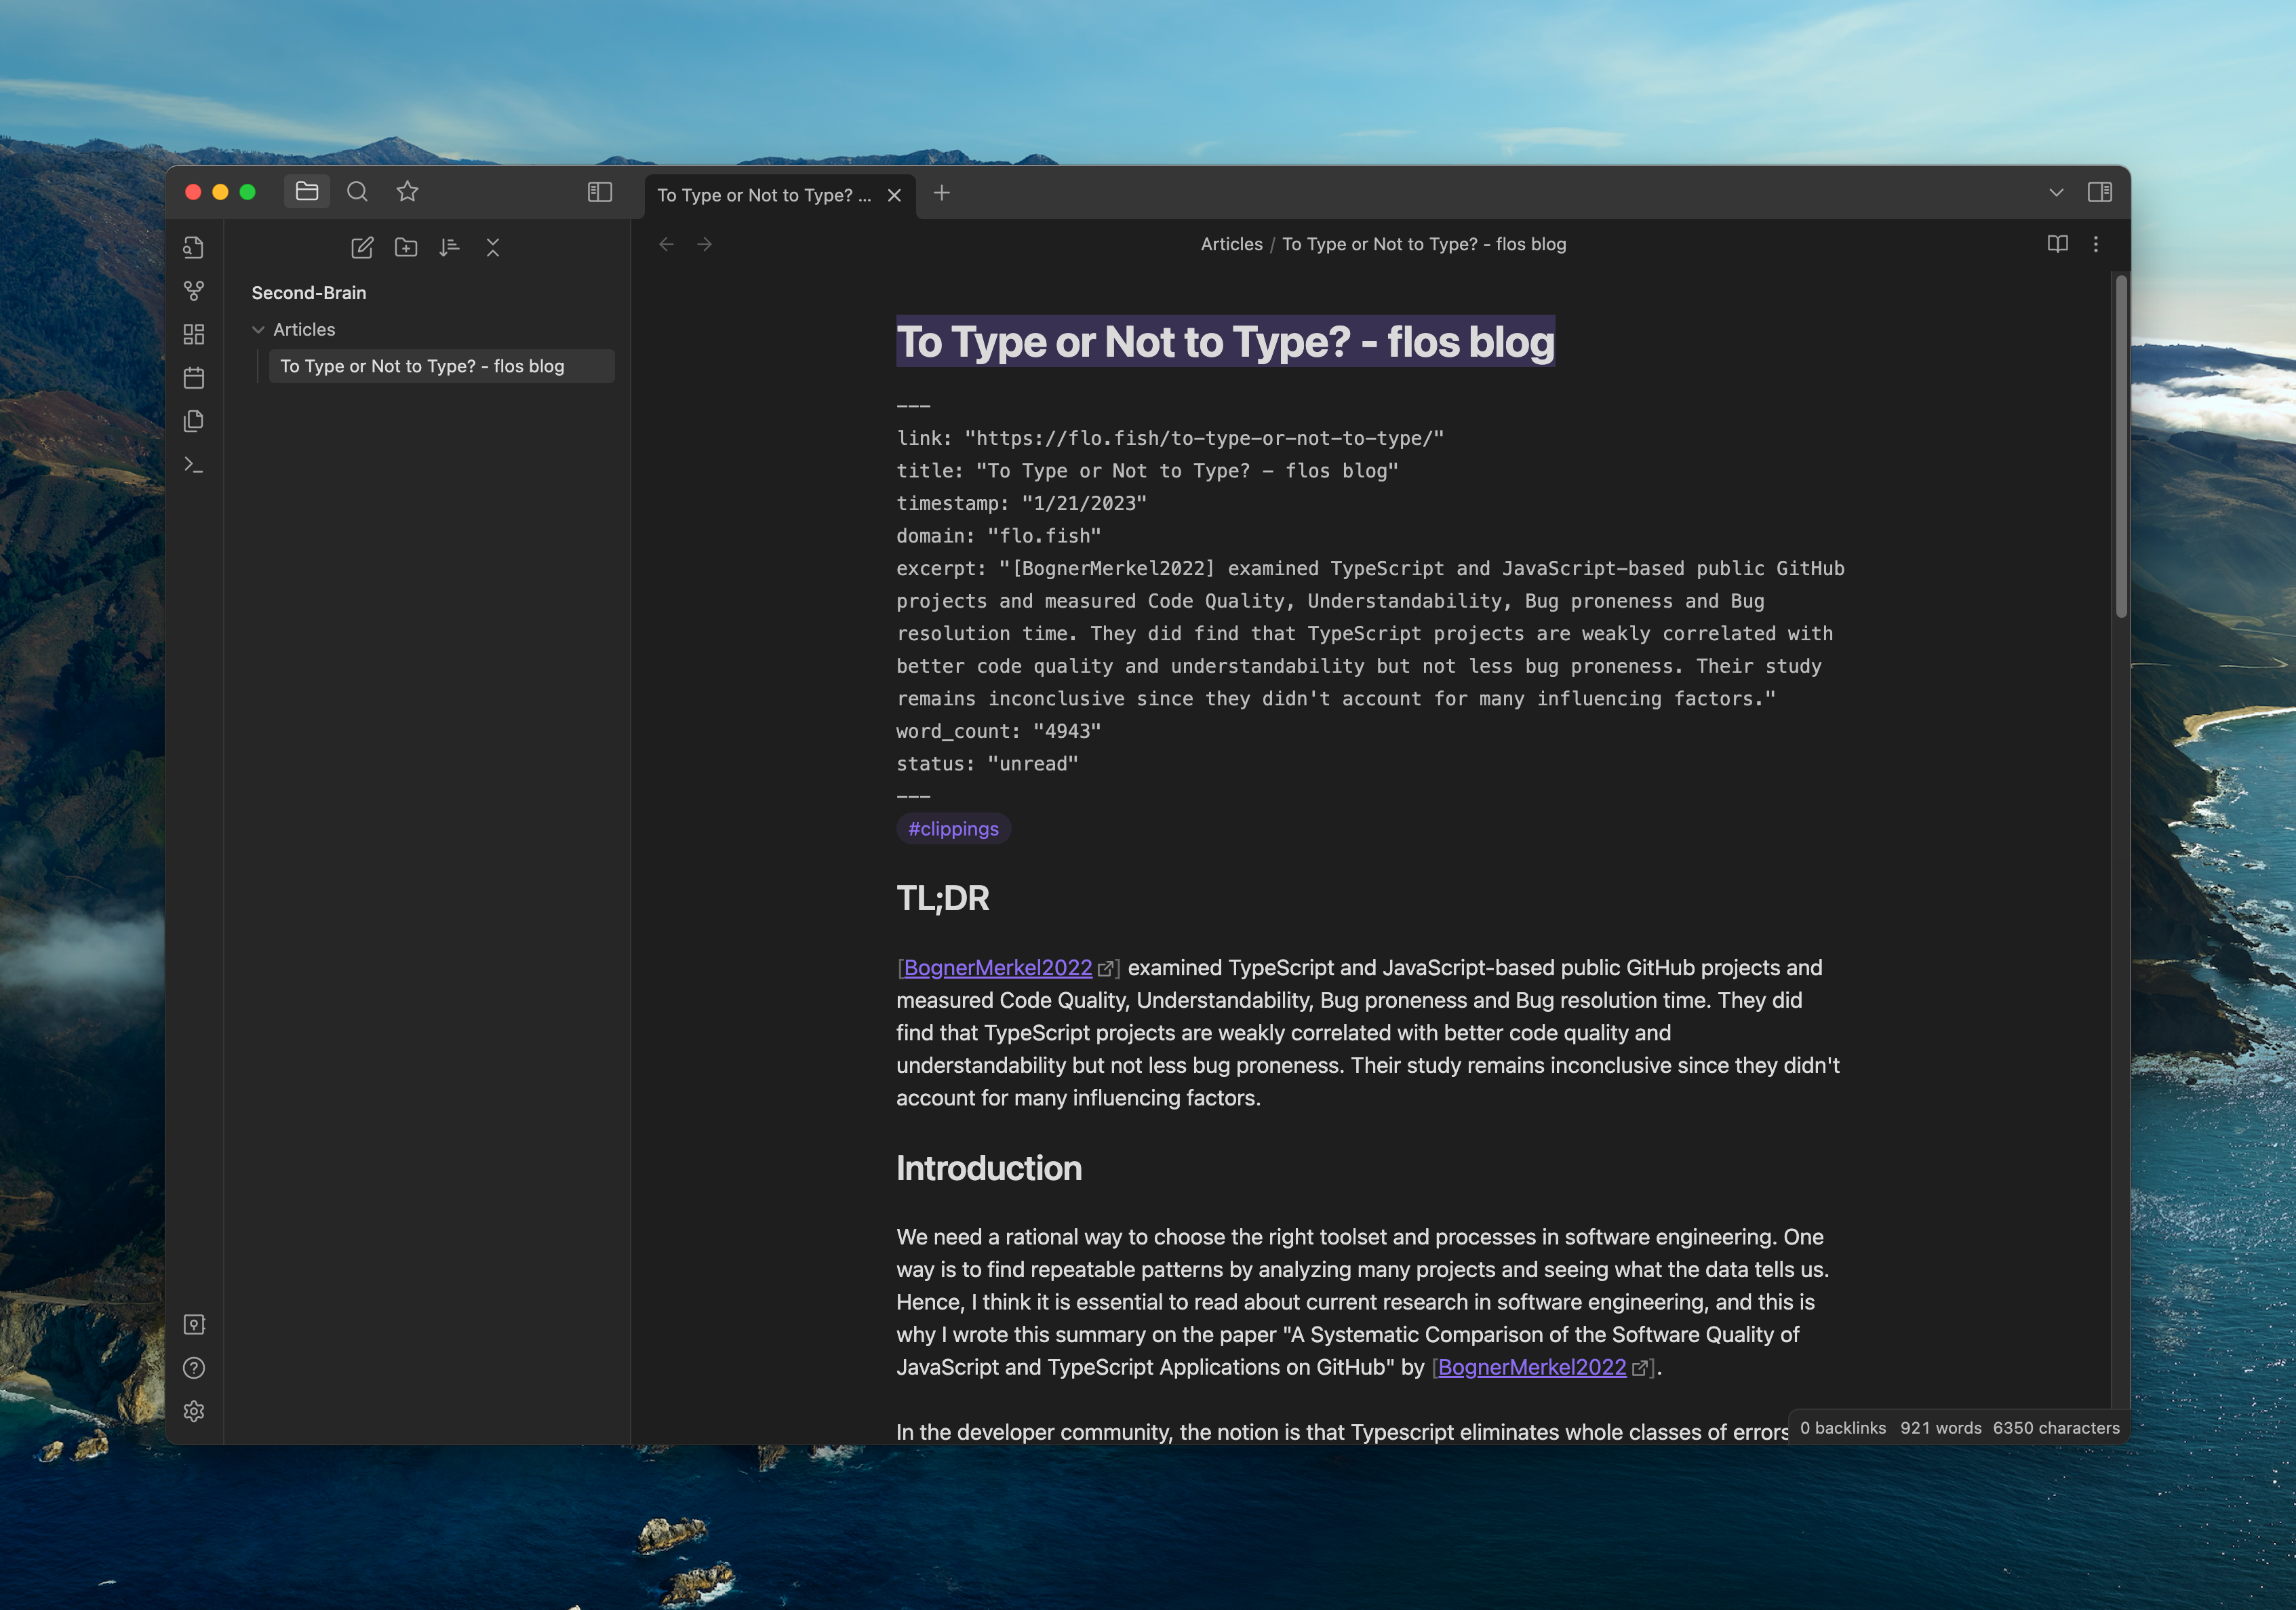Create a new folder in explorer
This screenshot has width=2296, height=1610.
[x=406, y=247]
